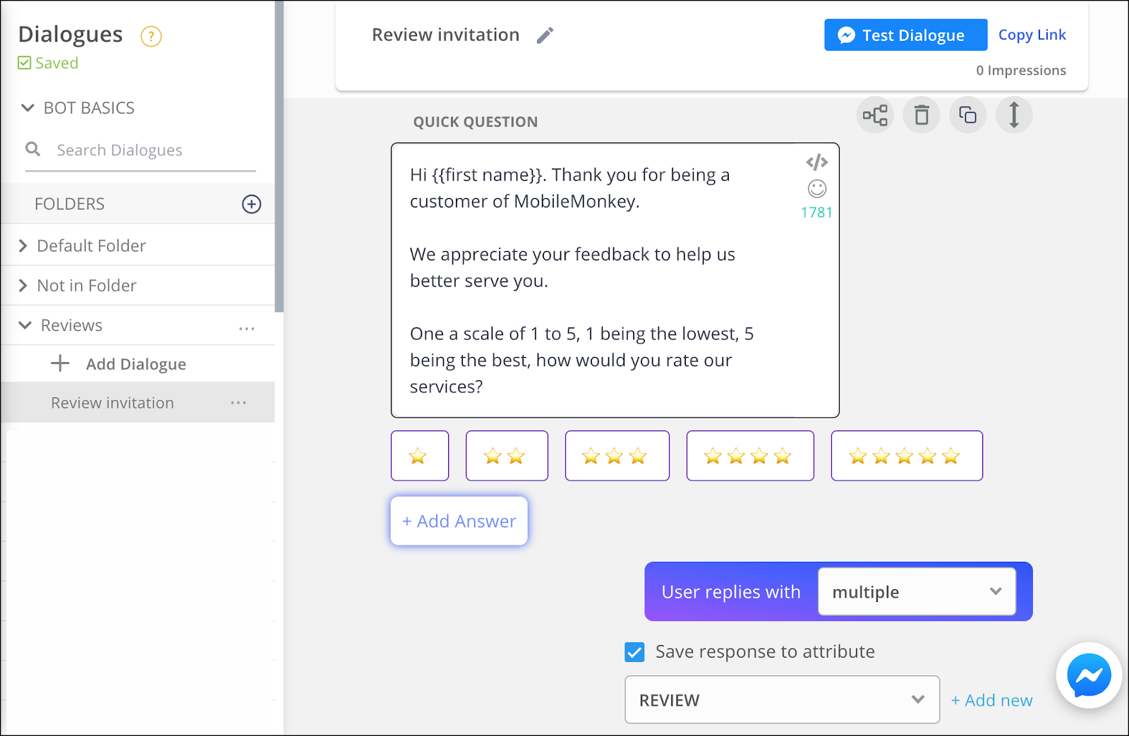Image resolution: width=1129 pixels, height=736 pixels.
Task: Open the emoji picker smiley icon
Action: (817, 188)
